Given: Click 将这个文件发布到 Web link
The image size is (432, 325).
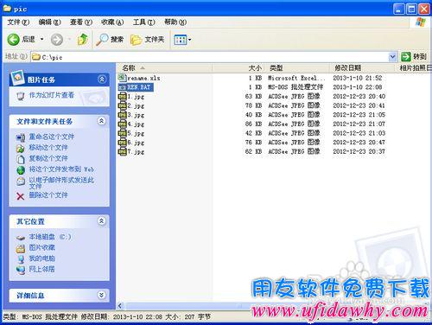Looking at the screenshot, I should click(61, 169).
